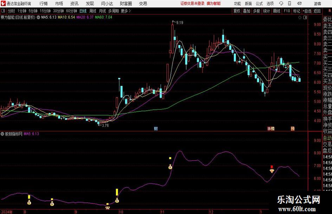Click the MA60: 7.04 legend label
332x214 pixels.
(x=104, y=17)
